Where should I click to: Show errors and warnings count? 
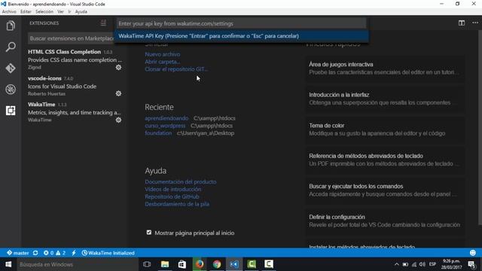54,253
